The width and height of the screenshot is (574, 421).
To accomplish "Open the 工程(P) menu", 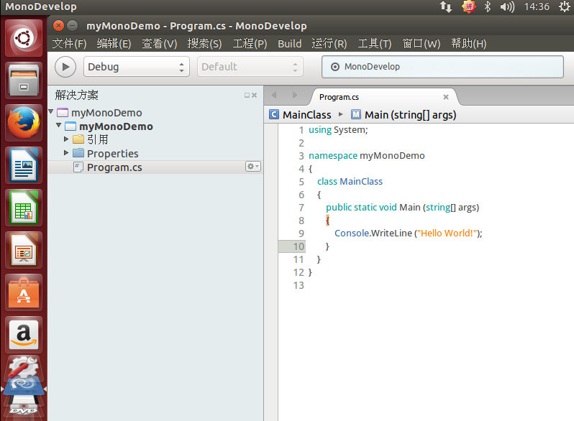I will [x=250, y=44].
